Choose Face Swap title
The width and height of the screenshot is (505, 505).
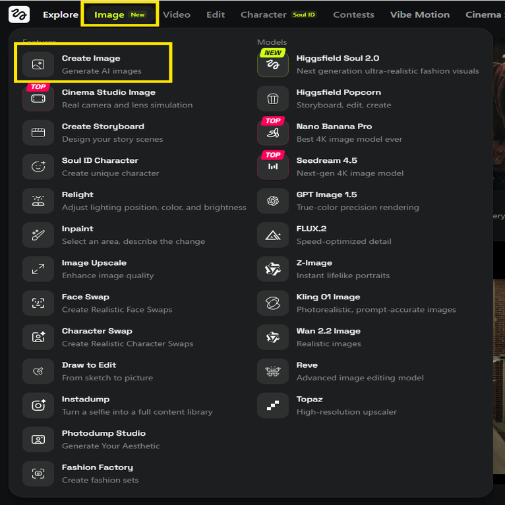coord(85,297)
